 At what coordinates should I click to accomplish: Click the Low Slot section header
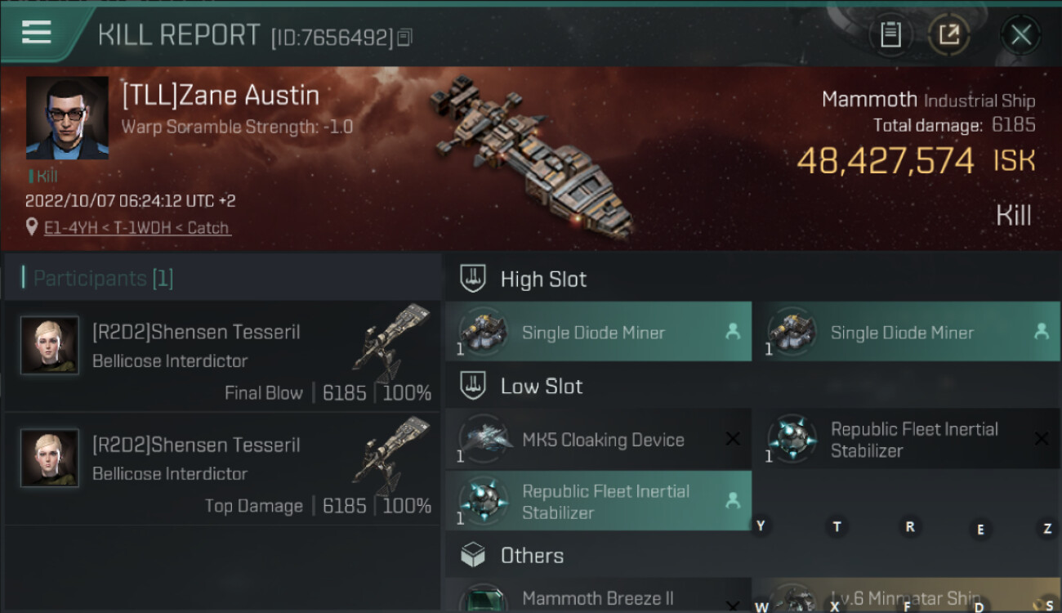[x=541, y=387]
